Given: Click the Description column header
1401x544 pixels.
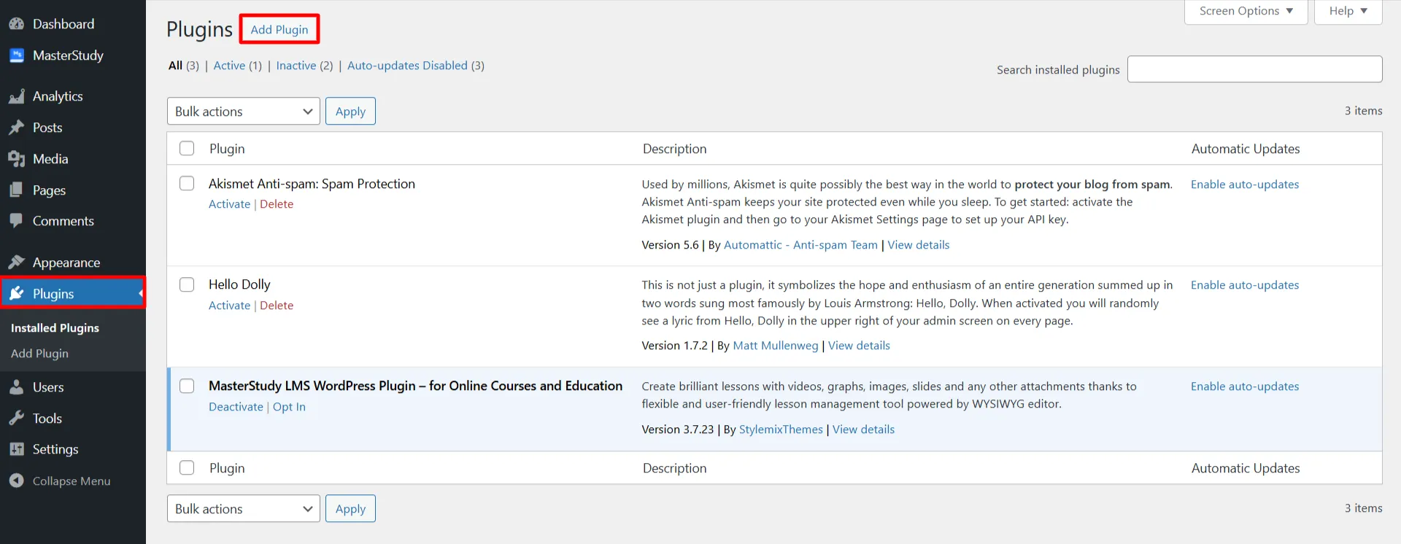Looking at the screenshot, I should pos(674,149).
